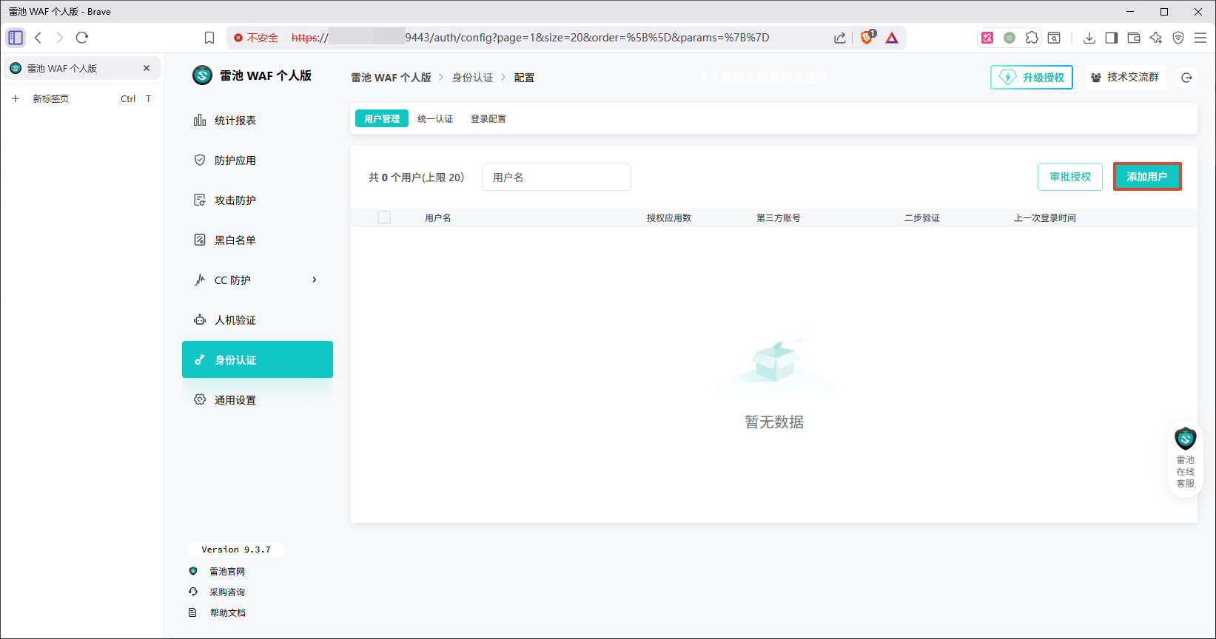The width and height of the screenshot is (1216, 639).
Task: Switch to the 用户管理 tab
Action: click(x=382, y=118)
